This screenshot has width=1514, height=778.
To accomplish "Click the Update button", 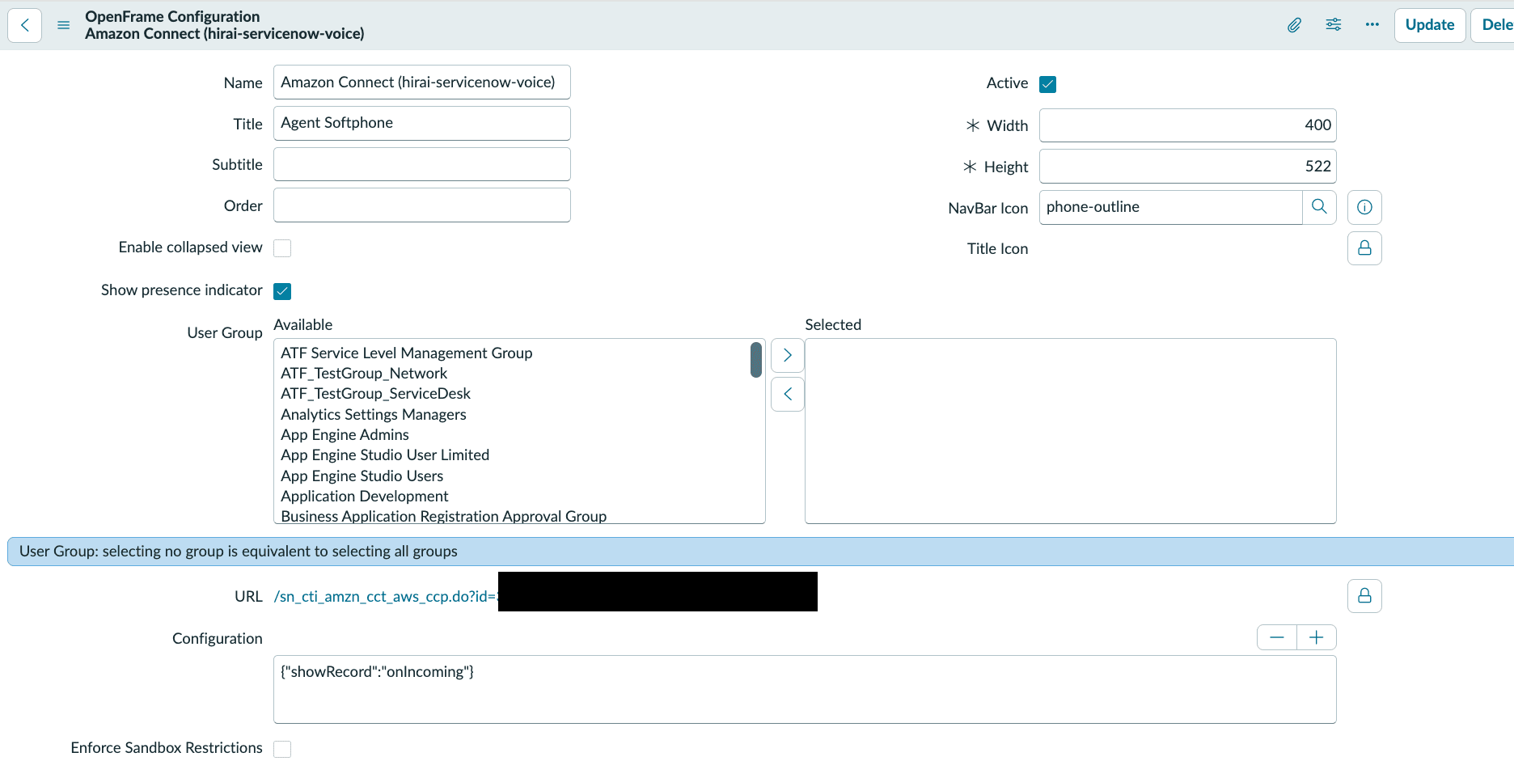I will point(1430,25).
